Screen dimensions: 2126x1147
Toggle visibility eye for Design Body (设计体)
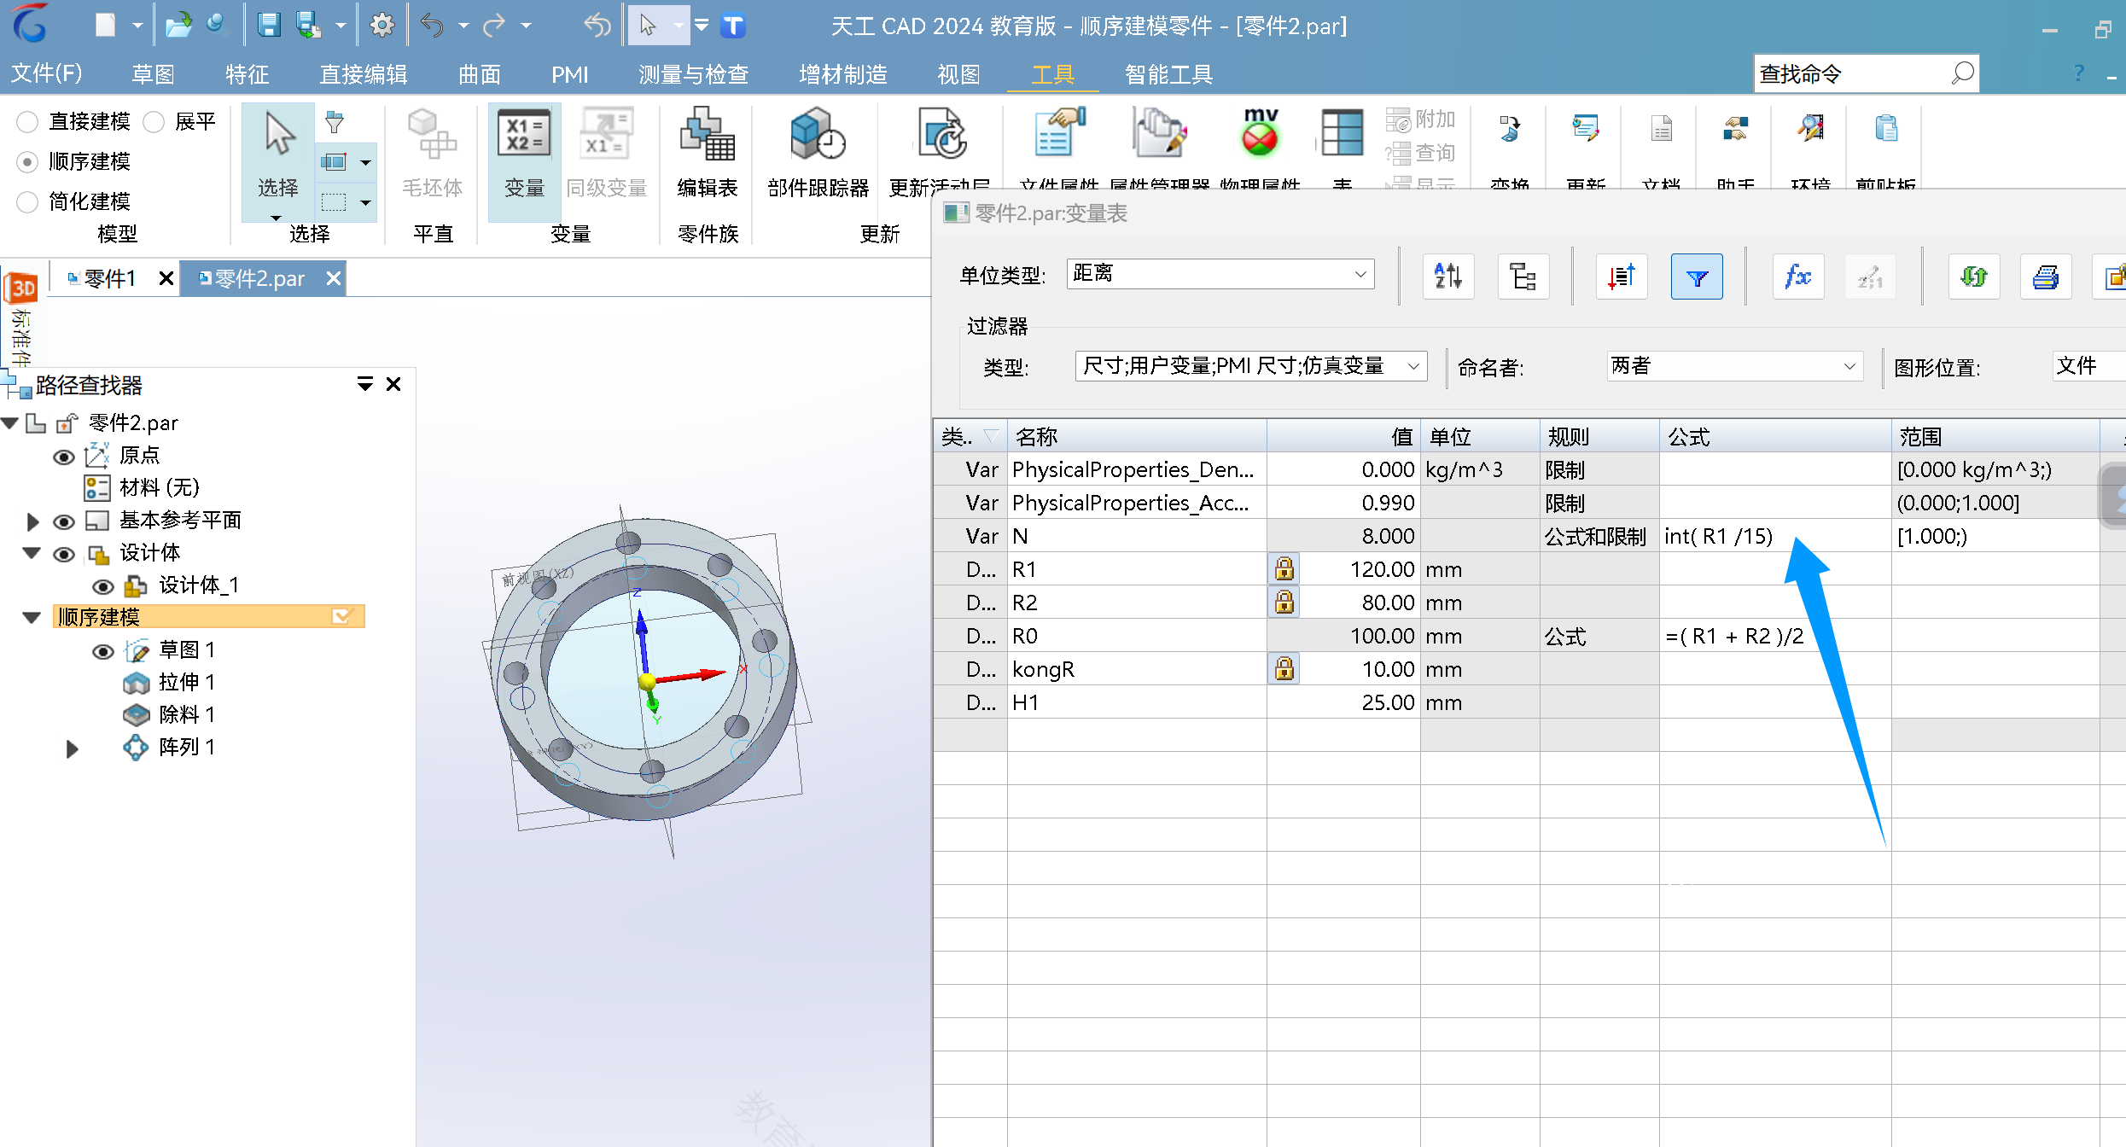63,554
